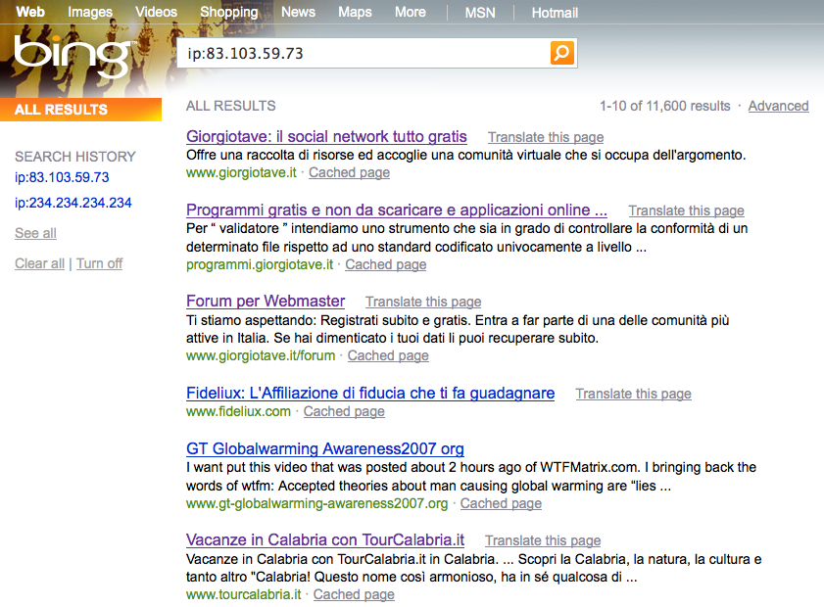Go to the News tab
Image resolution: width=824 pixels, height=607 pixels.
298,12
